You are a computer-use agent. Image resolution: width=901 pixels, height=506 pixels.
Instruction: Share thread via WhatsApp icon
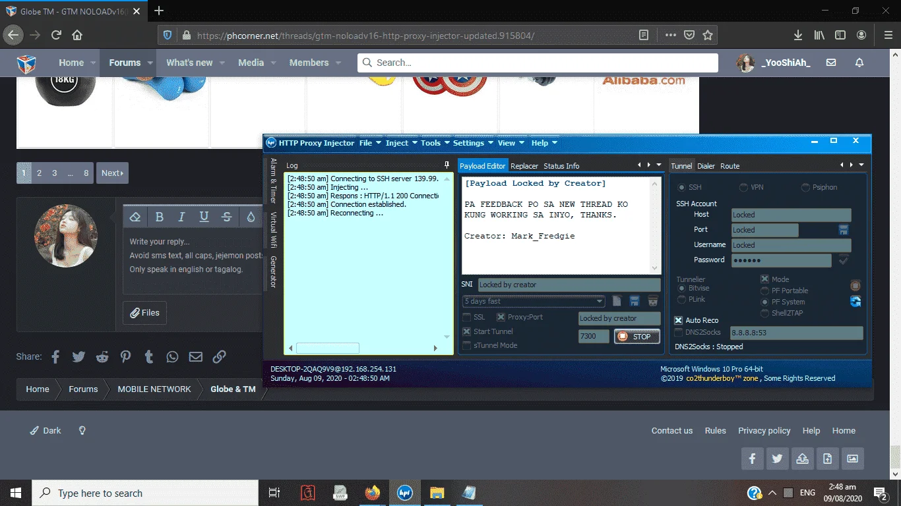coord(172,356)
